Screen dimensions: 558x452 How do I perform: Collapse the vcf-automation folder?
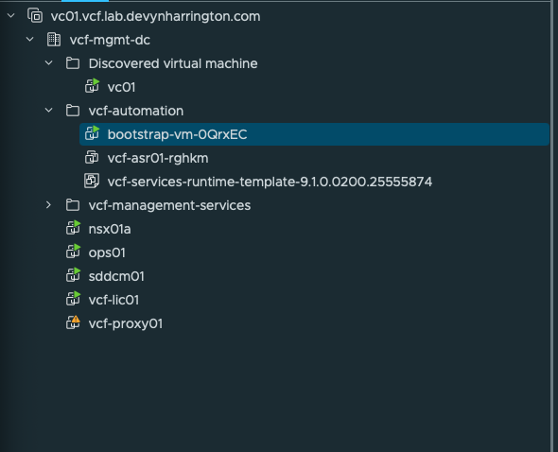[49, 111]
